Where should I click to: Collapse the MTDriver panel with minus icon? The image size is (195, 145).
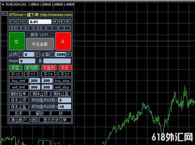click(5, 13)
